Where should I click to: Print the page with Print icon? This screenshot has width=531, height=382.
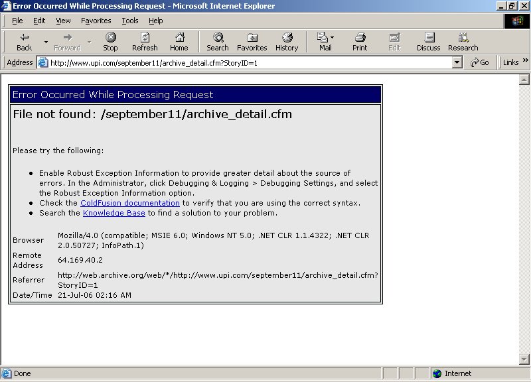click(x=360, y=41)
